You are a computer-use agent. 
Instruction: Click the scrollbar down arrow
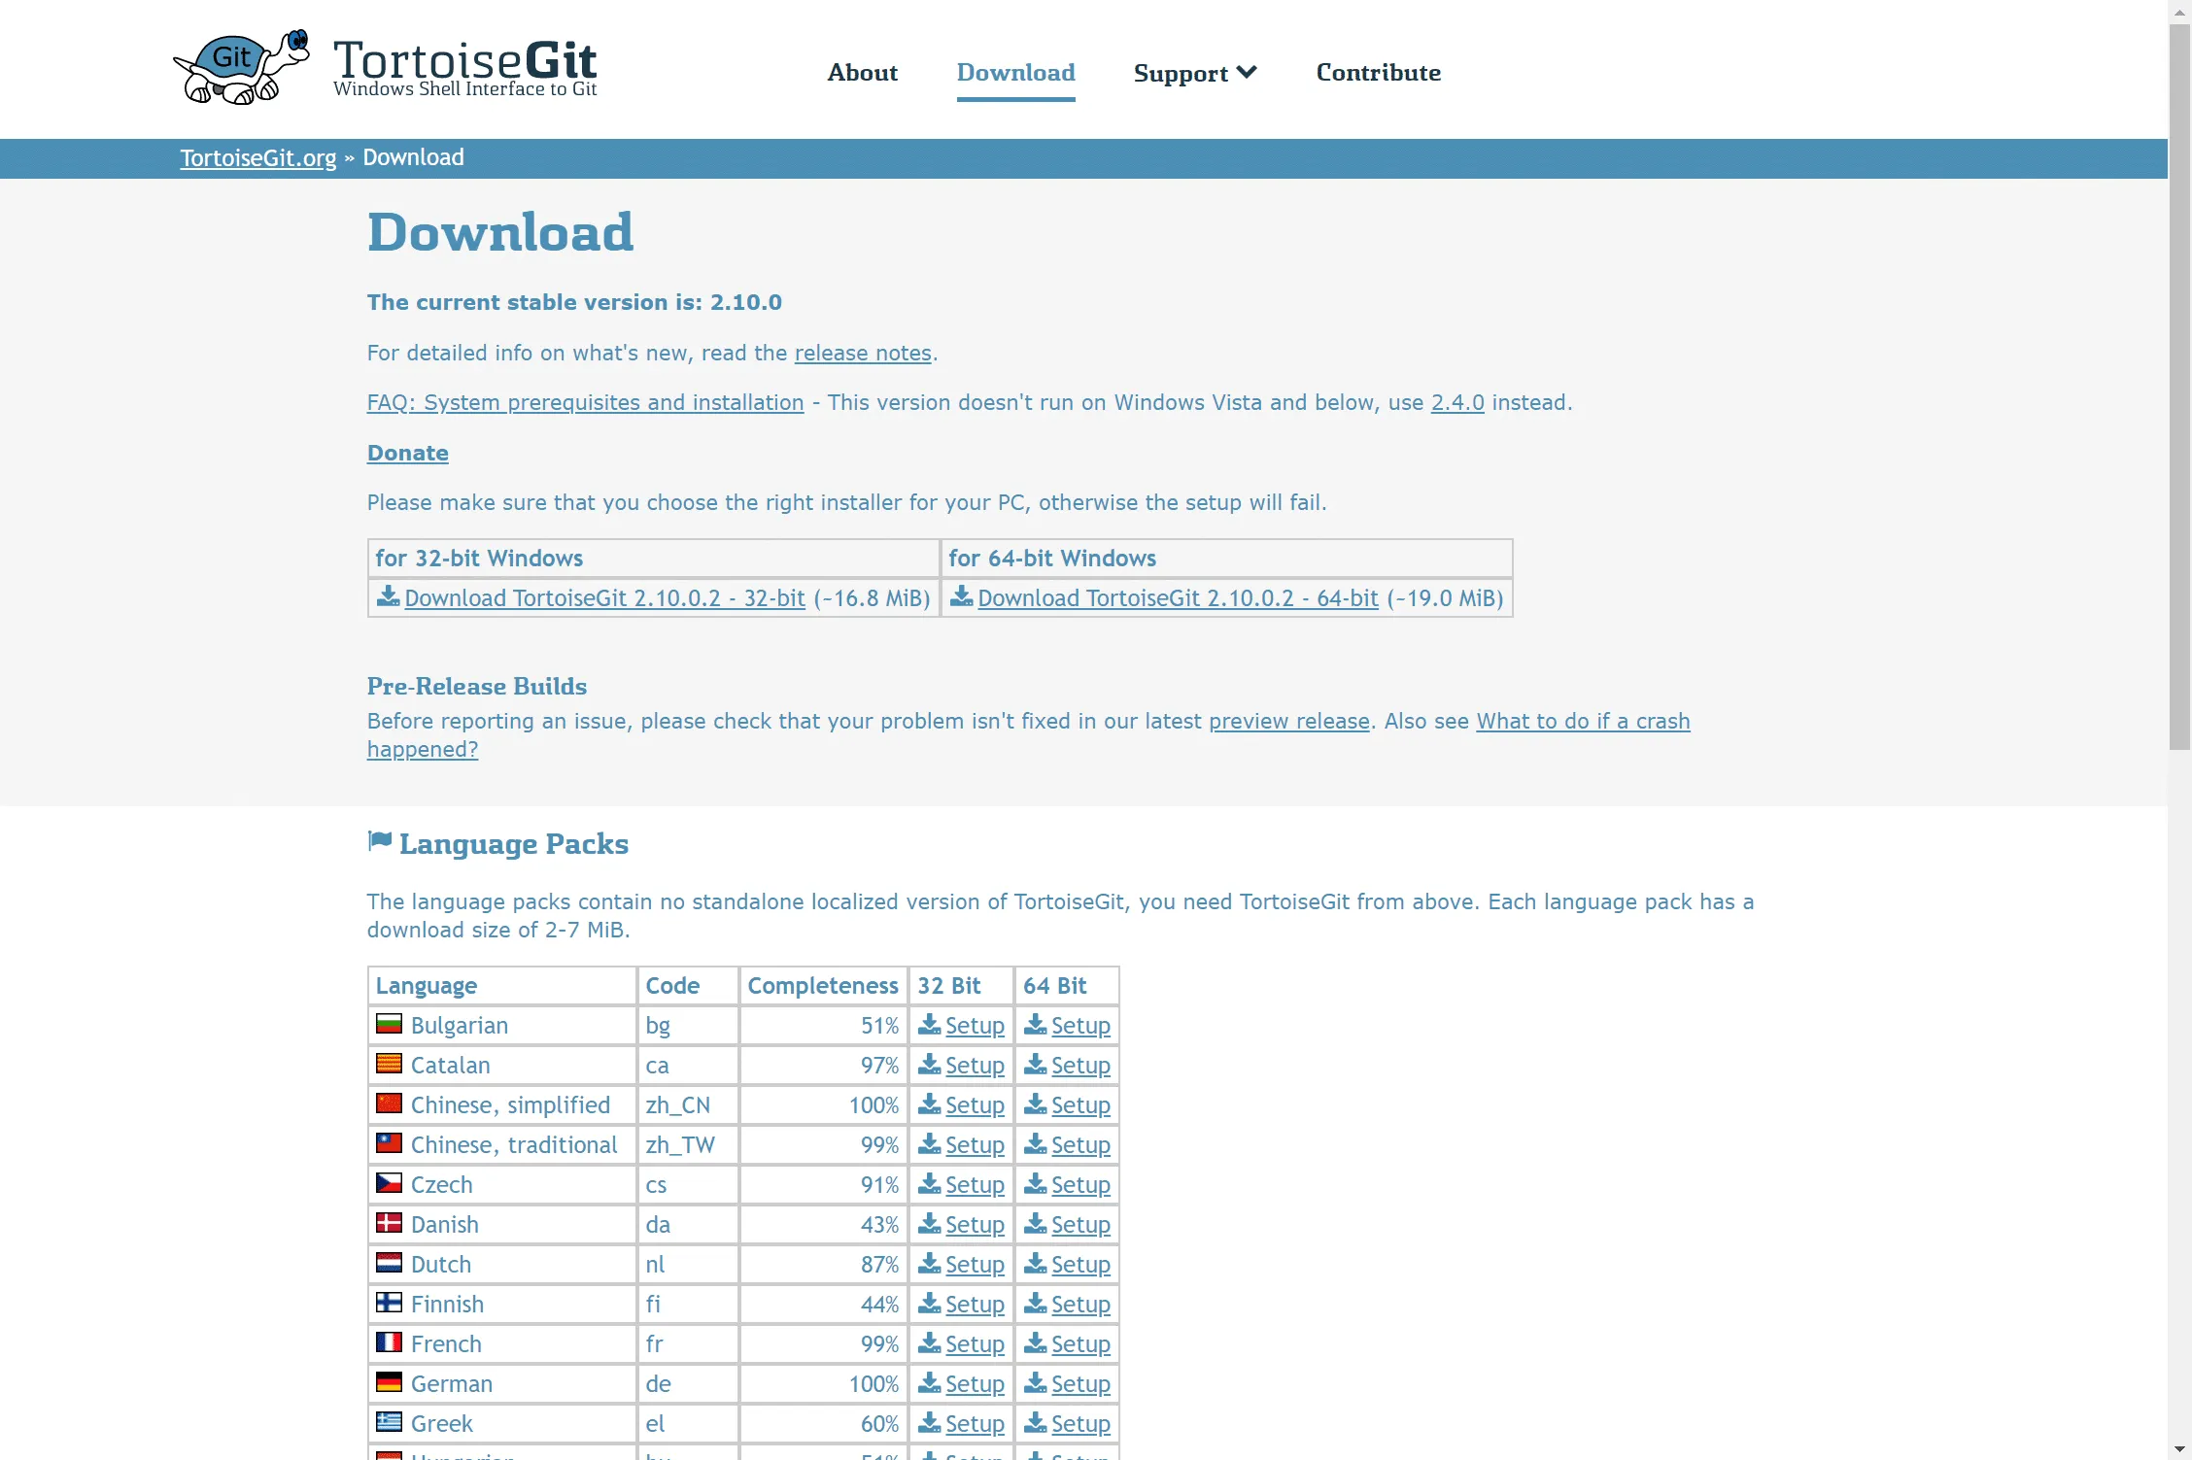pyautogui.click(x=2180, y=1448)
